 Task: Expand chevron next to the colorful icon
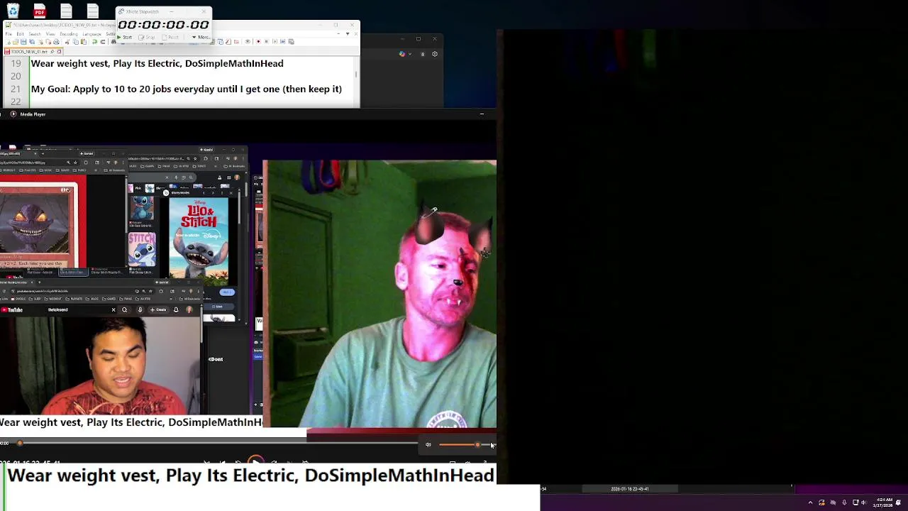[410, 54]
